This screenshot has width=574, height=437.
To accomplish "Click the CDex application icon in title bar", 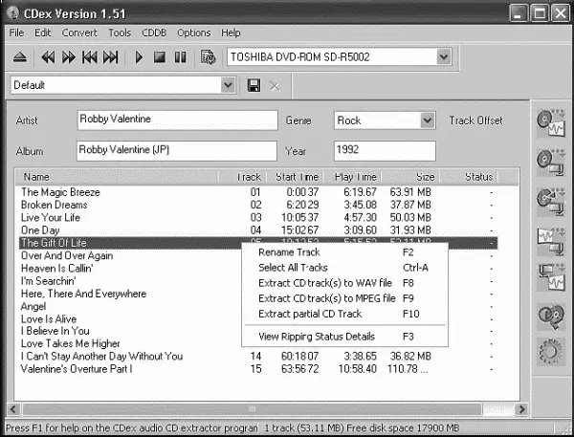I will [x=13, y=13].
